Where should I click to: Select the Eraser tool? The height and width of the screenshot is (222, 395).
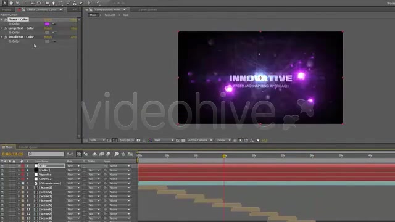coord(81,3)
